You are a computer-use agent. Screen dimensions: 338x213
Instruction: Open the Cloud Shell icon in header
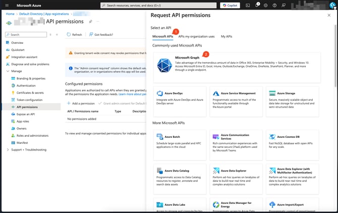click(247, 5)
